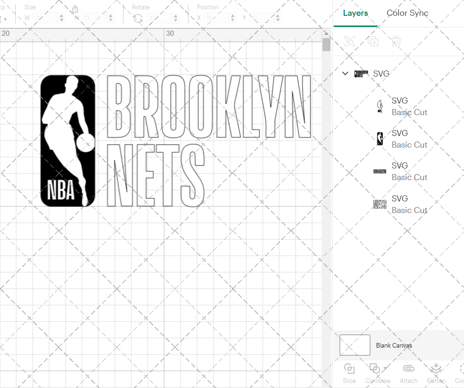The image size is (464, 388).
Task: Click Basic Cut under BROOKLYN layer
Action: 409,177
